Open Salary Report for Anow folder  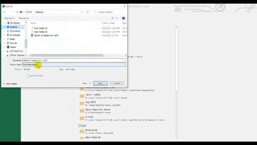coord(95,111)
